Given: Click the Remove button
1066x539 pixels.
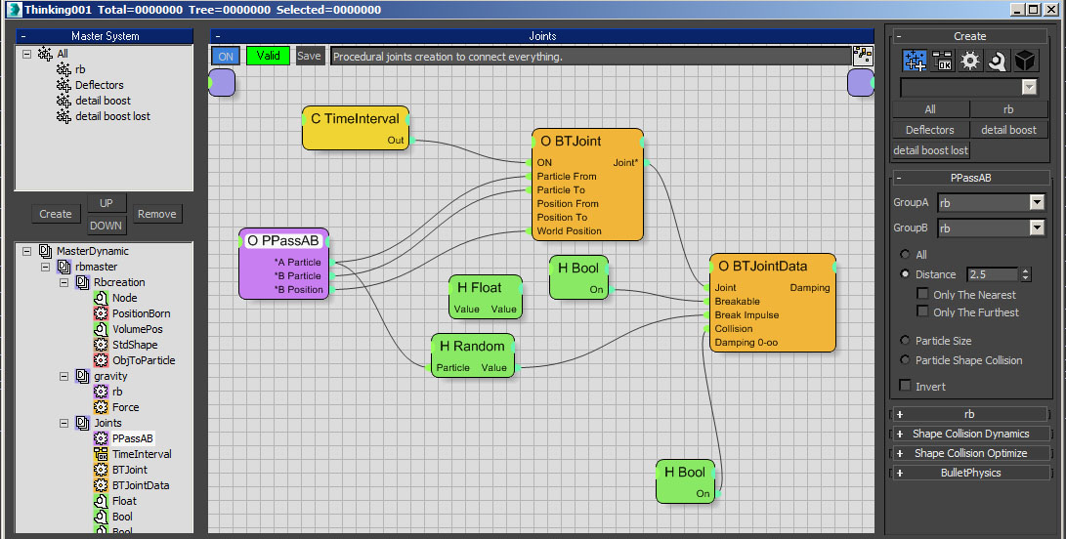Looking at the screenshot, I should [x=156, y=214].
